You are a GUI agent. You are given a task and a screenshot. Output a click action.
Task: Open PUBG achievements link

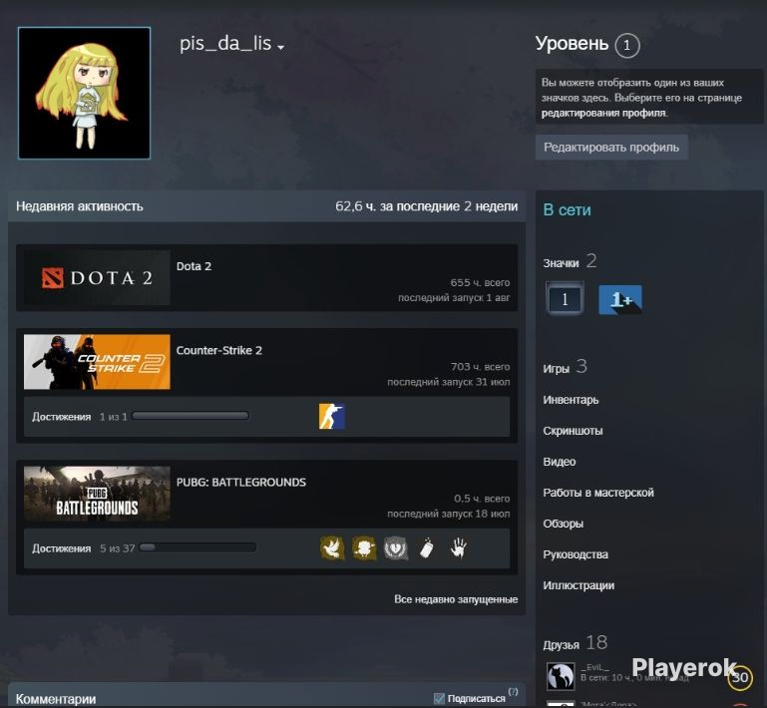click(x=61, y=548)
